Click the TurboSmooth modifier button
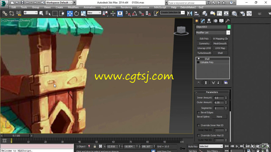The height and width of the screenshot is (152, 271). point(204,53)
